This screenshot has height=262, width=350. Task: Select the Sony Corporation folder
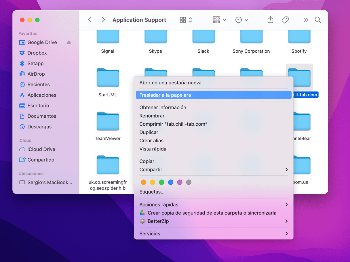[251, 37]
